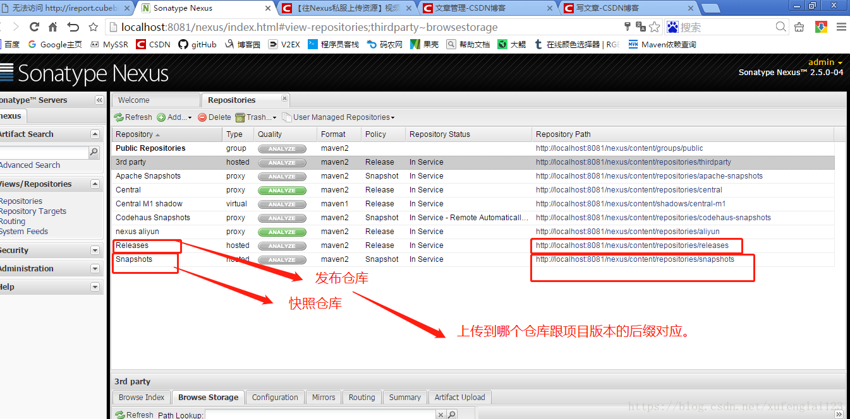This screenshot has width=850, height=419.
Task: Switch to the Routing tab in detail panel
Action: coord(362,398)
